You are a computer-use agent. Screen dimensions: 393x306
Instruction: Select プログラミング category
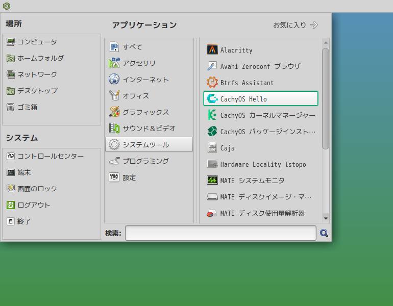point(149,161)
